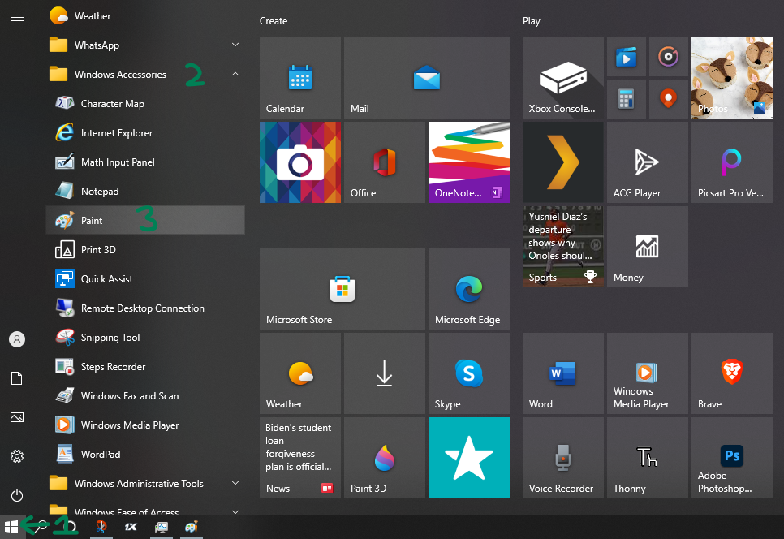Open the Voice Recorder tile

563,458
